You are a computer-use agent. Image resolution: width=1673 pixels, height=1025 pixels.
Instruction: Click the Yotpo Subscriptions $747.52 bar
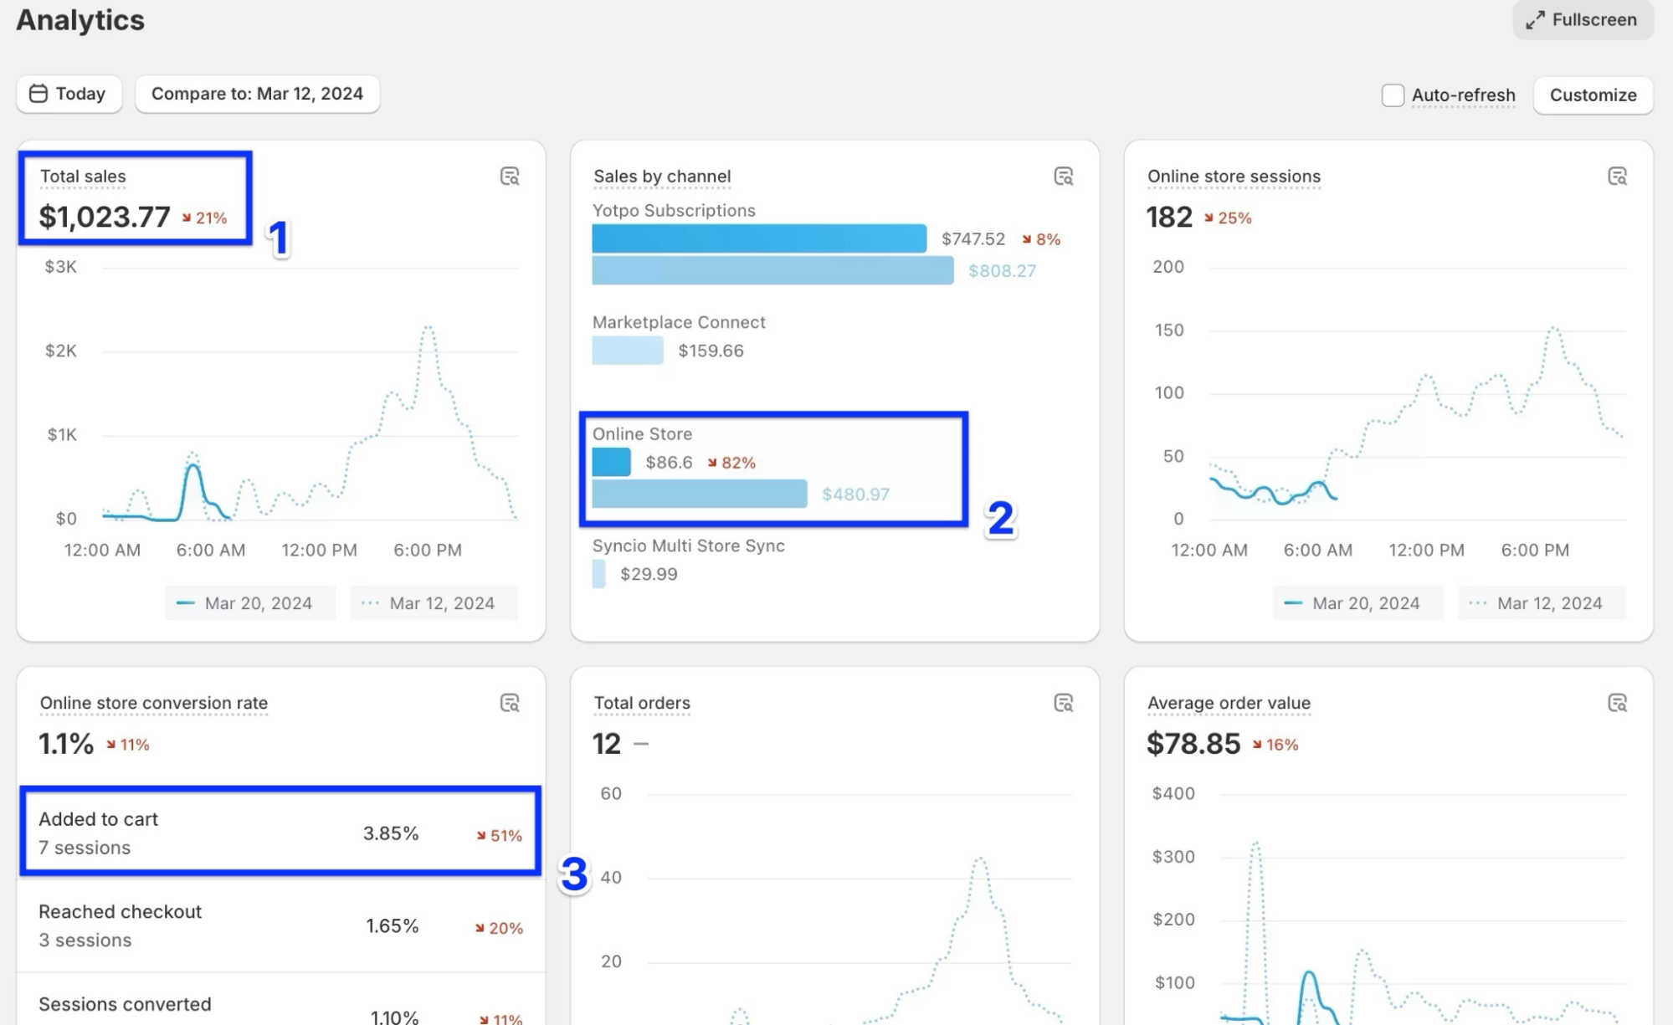coord(758,238)
